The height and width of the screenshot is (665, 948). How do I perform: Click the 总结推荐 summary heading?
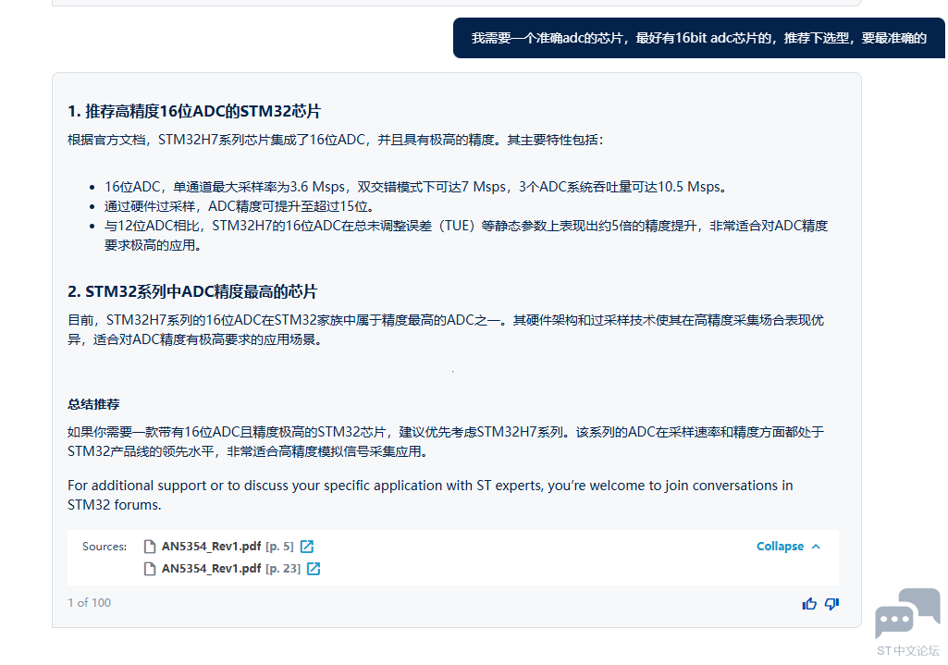pos(93,404)
